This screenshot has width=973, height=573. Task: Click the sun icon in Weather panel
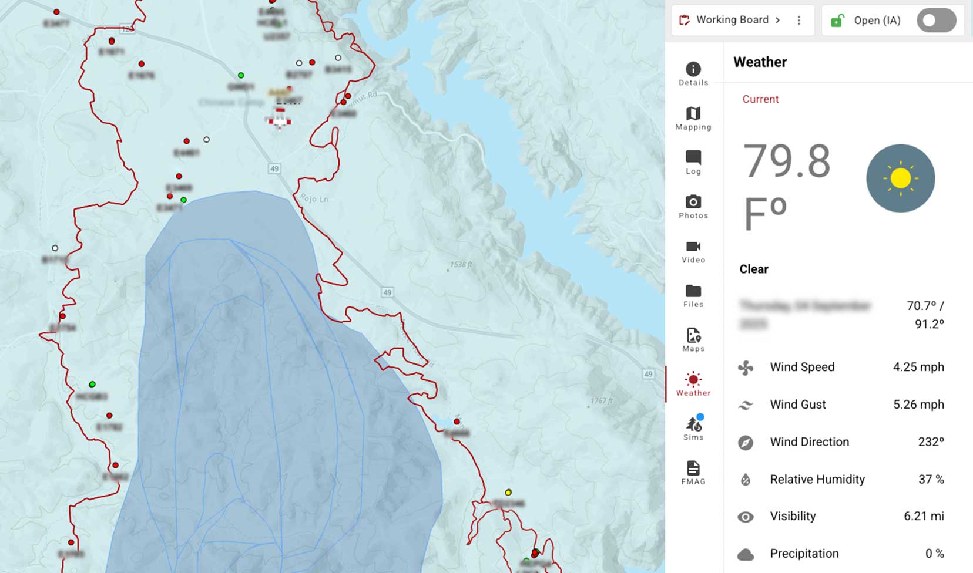pyautogui.click(x=900, y=178)
